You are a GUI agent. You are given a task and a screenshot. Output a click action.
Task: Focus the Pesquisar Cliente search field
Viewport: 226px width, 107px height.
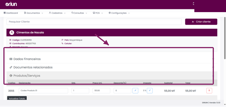[x=94, y=22]
